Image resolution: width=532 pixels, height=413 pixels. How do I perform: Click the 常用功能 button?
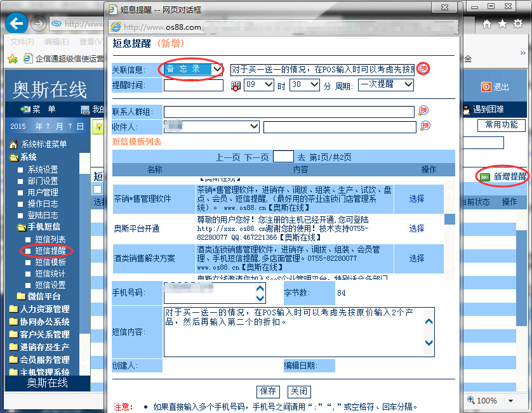pos(502,125)
